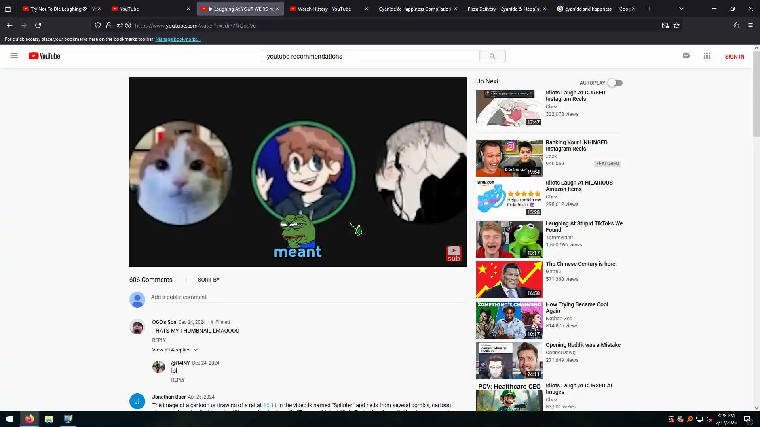Open The Chinese Century is here thumbnail

[x=509, y=280]
